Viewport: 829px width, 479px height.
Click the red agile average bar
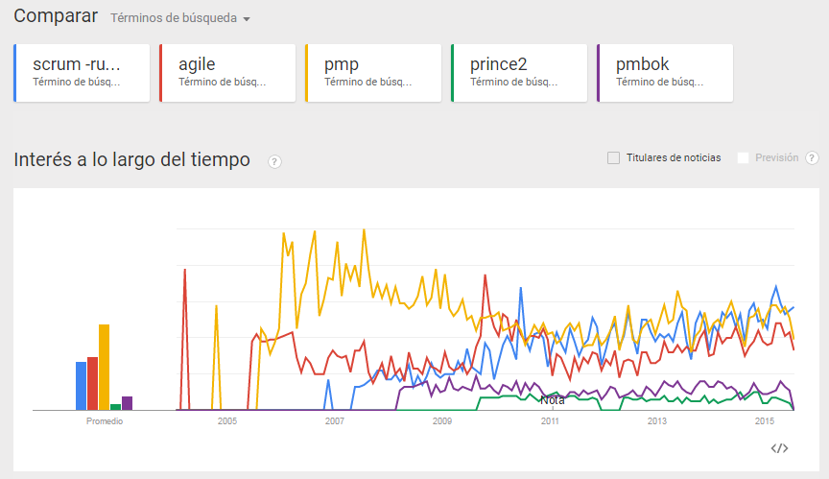point(93,384)
